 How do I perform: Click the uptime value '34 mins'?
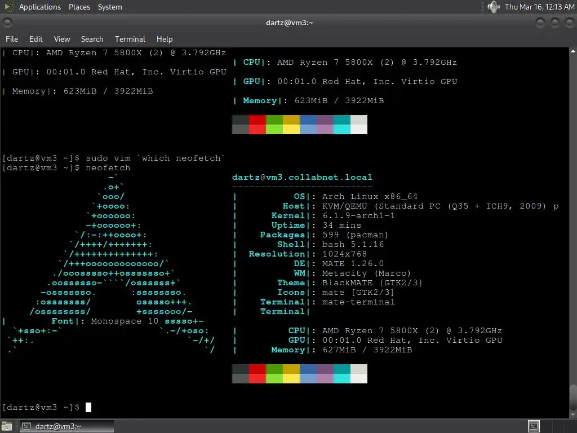pyautogui.click(x=341, y=226)
